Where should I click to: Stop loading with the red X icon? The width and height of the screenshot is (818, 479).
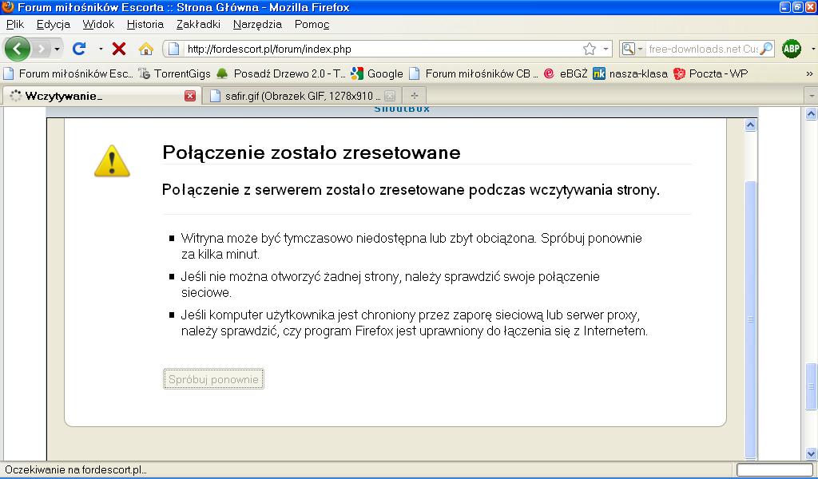point(119,49)
